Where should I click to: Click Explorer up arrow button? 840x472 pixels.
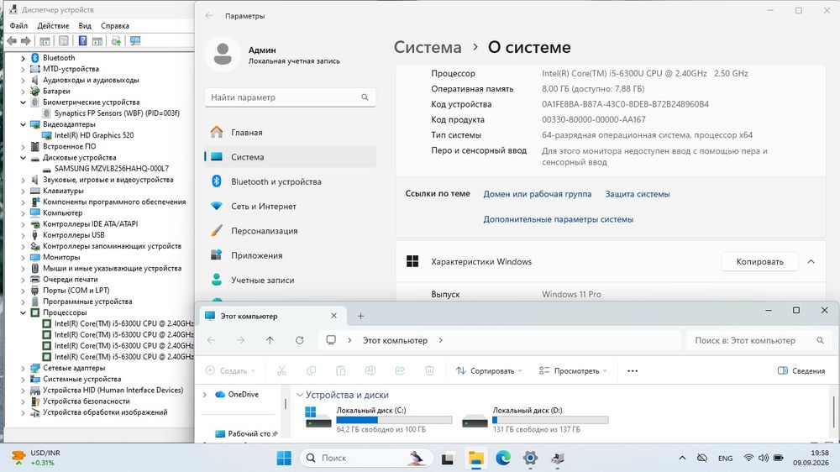click(x=270, y=340)
